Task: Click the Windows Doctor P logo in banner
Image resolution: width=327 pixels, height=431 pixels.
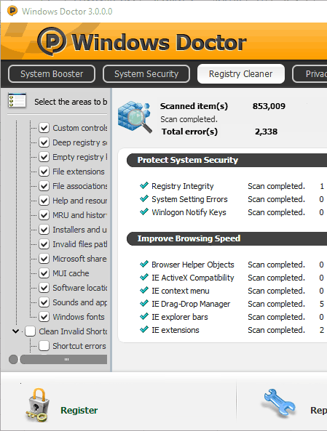Action: coord(52,41)
